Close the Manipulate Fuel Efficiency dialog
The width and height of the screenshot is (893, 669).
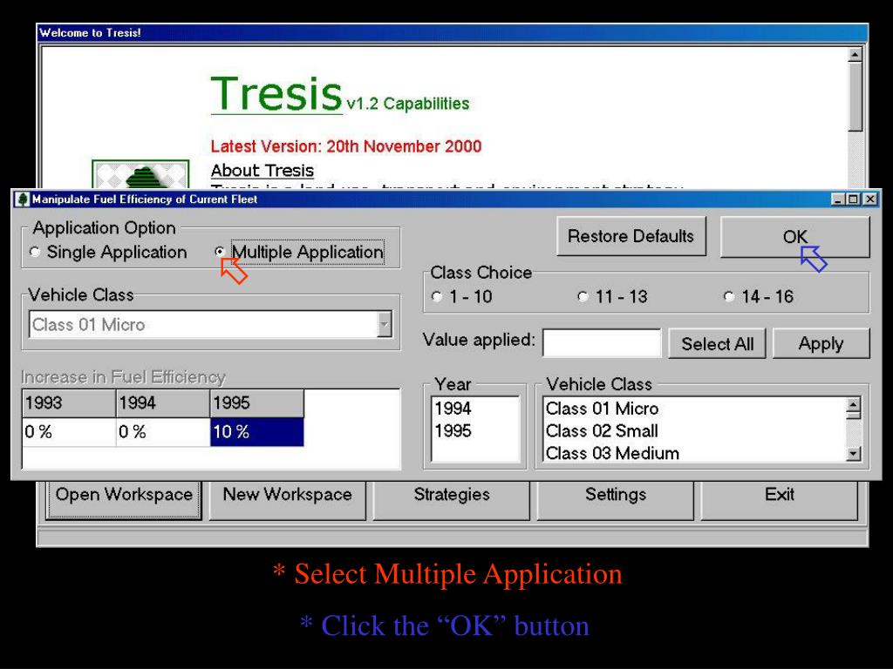tap(869, 199)
